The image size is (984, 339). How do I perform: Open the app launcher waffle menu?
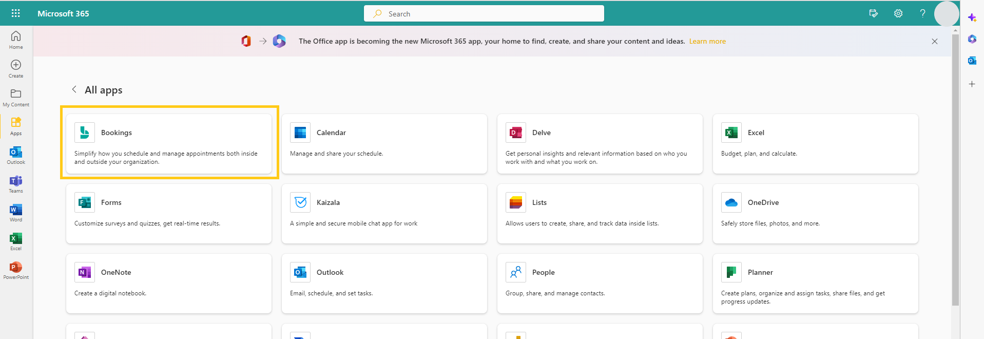click(15, 13)
